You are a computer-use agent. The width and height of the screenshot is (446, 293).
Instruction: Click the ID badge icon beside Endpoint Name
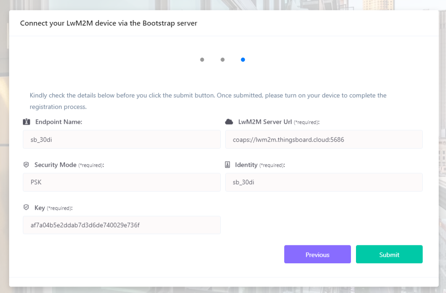pyautogui.click(x=27, y=122)
